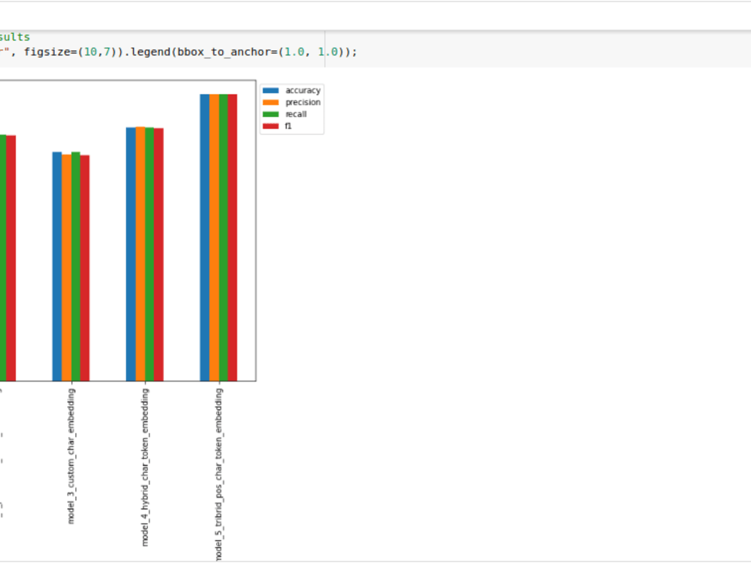Select the f1 label in the legend
Image resolution: width=751 pixels, height=563 pixels.
(x=289, y=126)
